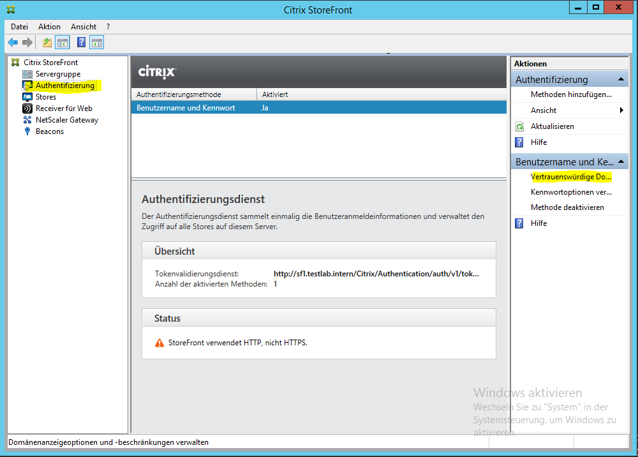Click the Aktionen pane header
Image resolution: width=638 pixels, height=457 pixels.
570,63
